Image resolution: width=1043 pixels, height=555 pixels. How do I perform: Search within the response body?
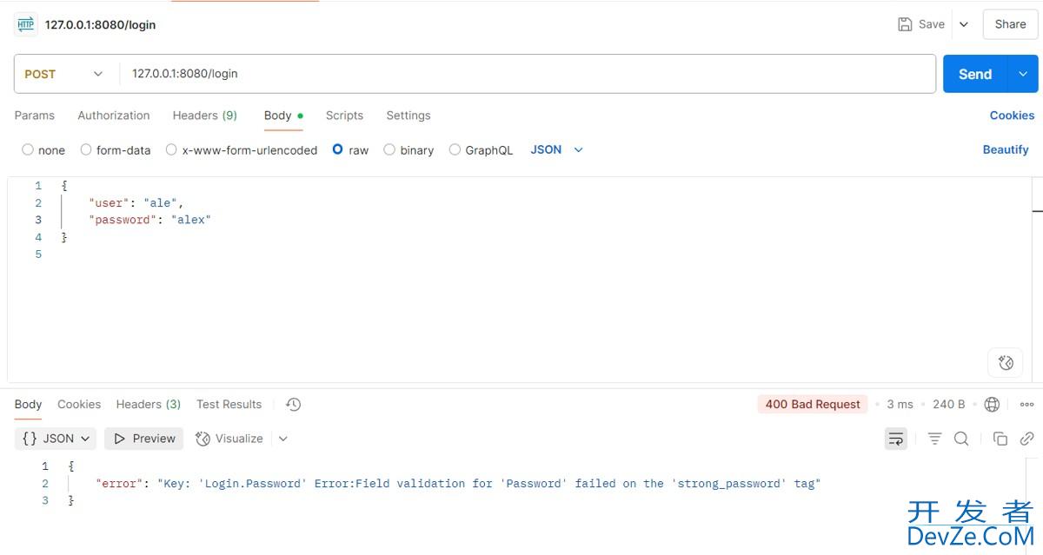click(961, 439)
